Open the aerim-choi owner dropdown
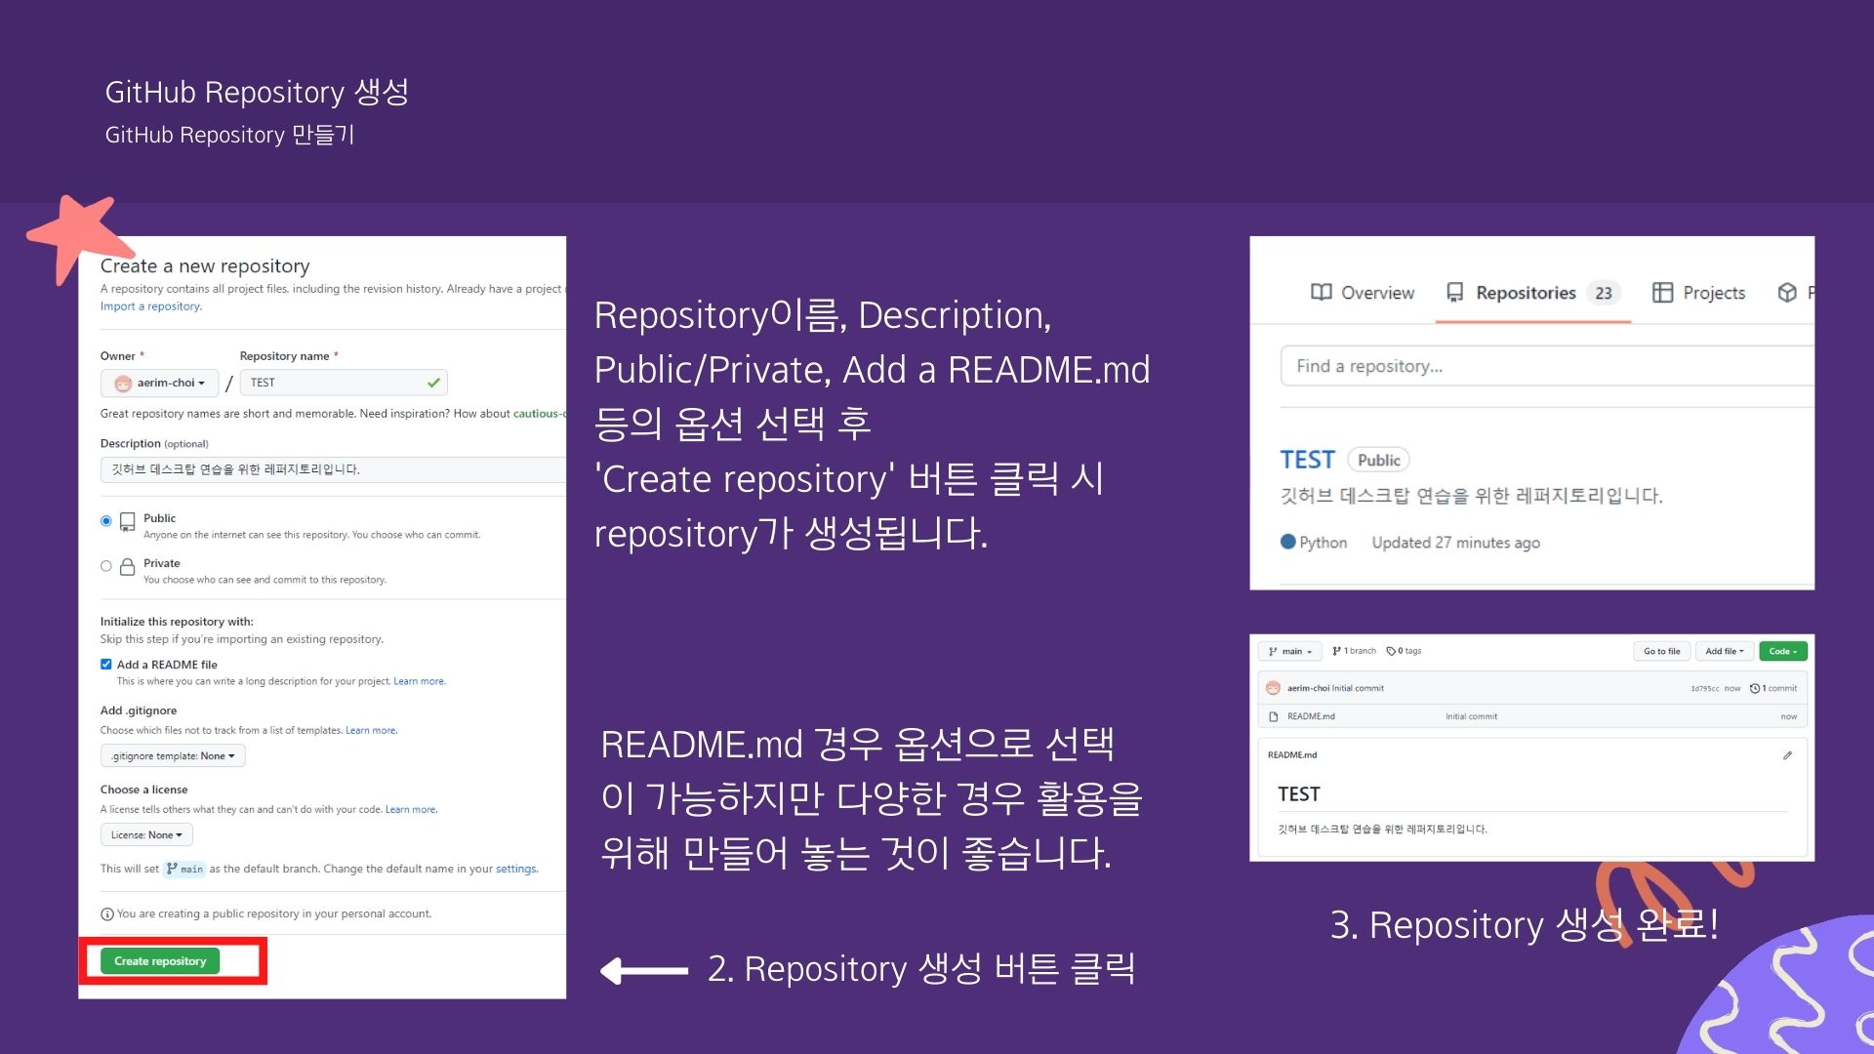 (x=160, y=383)
